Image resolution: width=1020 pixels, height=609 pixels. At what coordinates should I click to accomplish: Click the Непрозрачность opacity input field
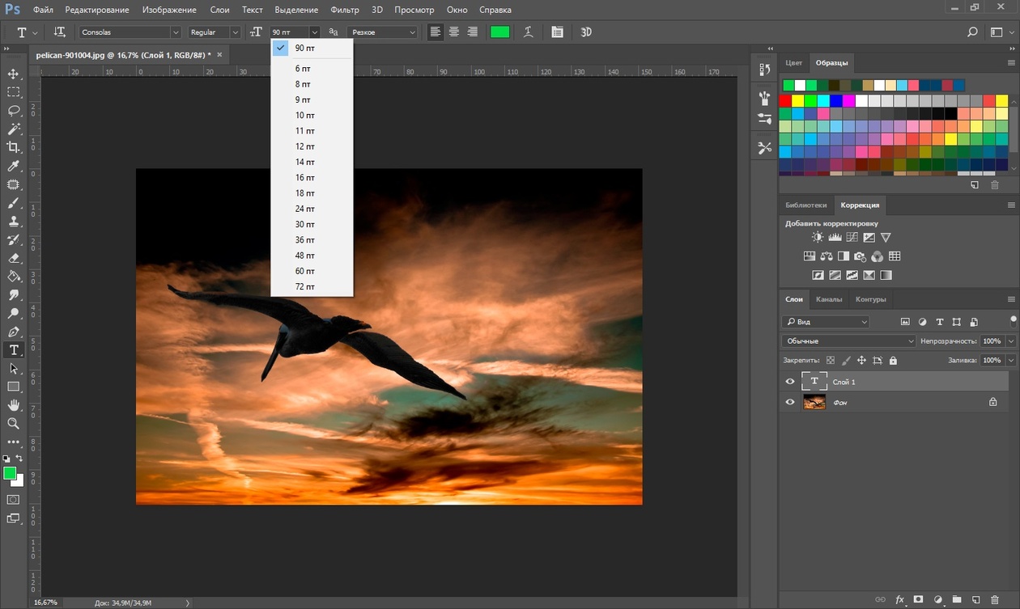(991, 341)
